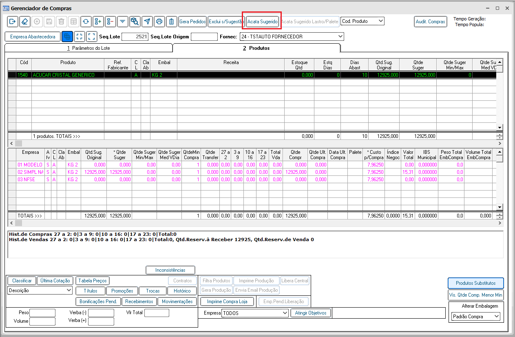This screenshot has height=337, width=515.
Task: Select the Produtos tab
Action: click(x=256, y=48)
